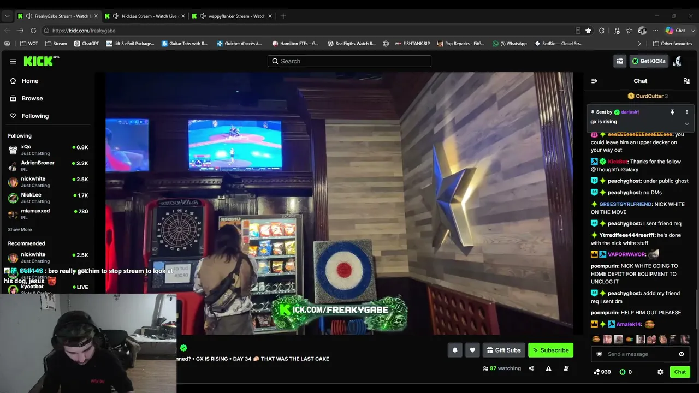
Task: Click the 939 channel points balance
Action: [x=602, y=372]
